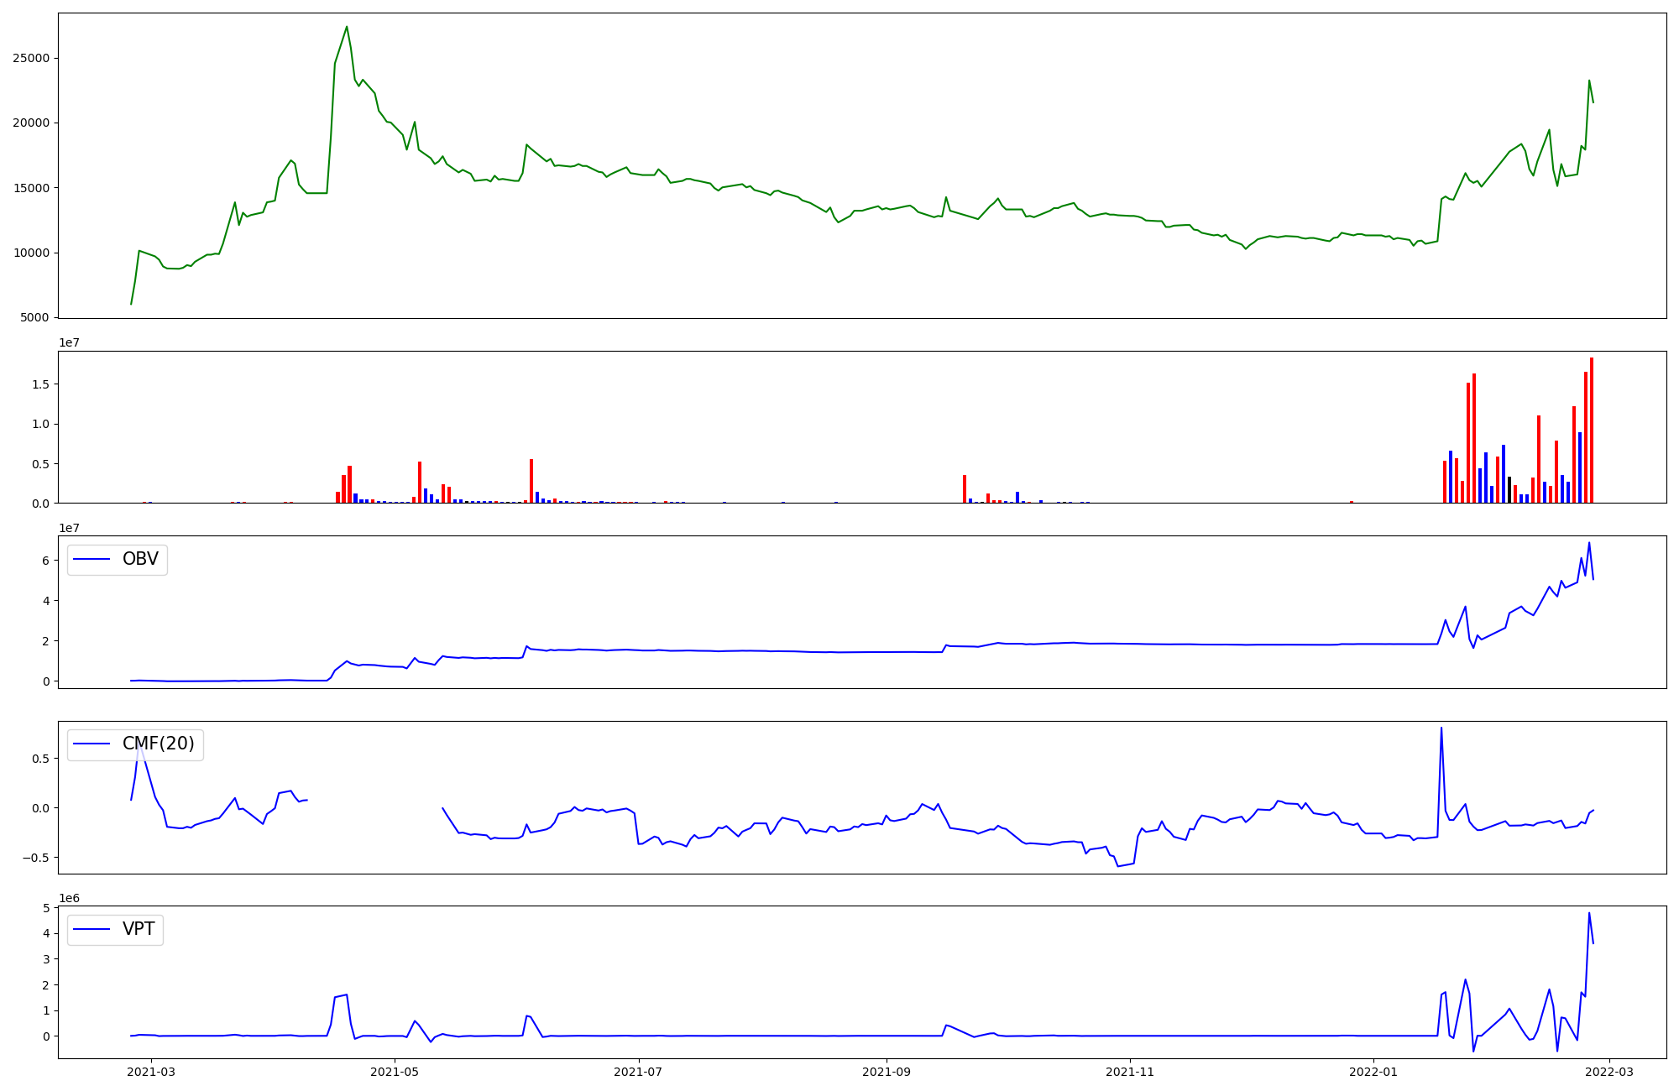Click the CMF(20) legend label

158,744
